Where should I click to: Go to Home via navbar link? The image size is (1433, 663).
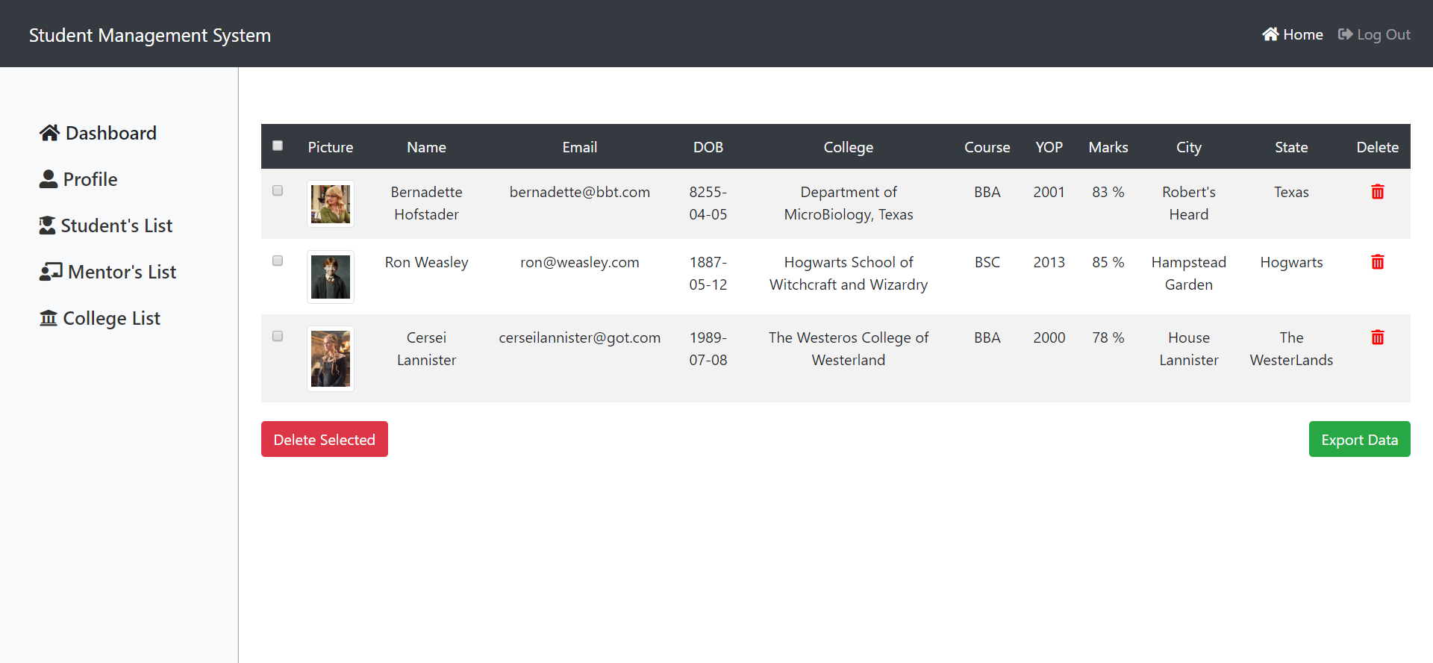click(x=1293, y=34)
